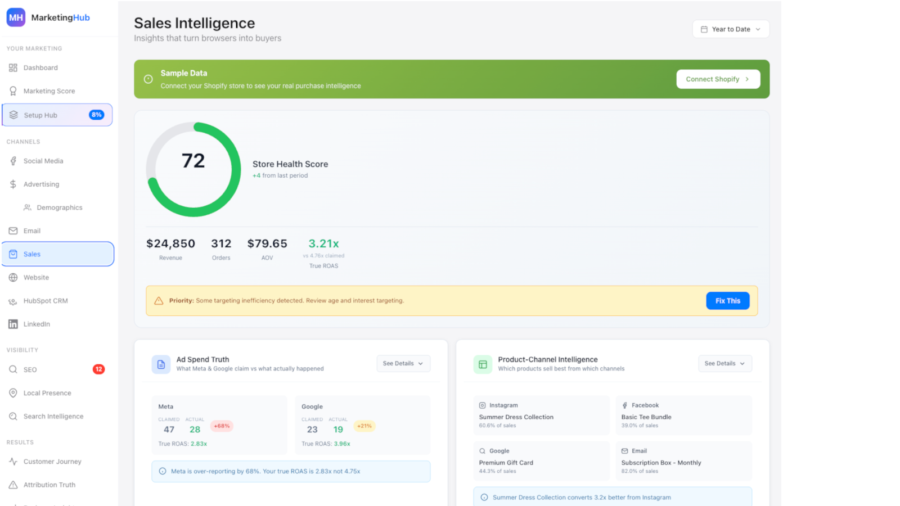The width and height of the screenshot is (900, 506).
Task: Go to Social Media channel page
Action: point(43,161)
